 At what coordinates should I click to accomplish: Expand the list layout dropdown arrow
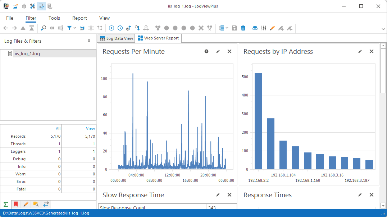tap(227, 28)
